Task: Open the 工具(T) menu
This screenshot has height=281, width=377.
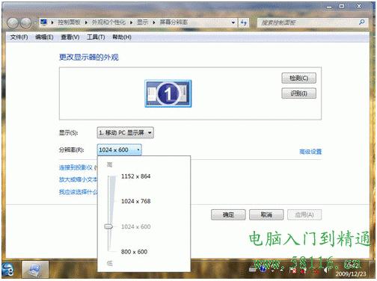Action: click(96, 37)
